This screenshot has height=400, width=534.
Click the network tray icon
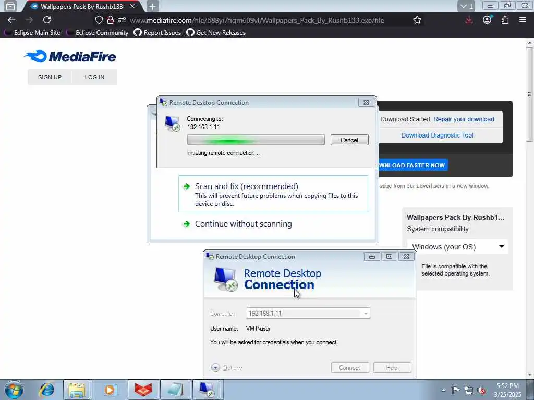(x=469, y=390)
